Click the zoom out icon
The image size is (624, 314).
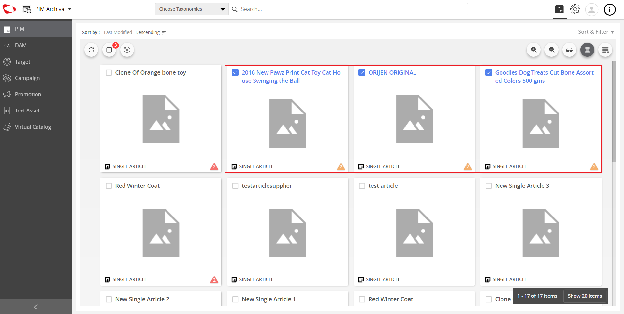[552, 50]
